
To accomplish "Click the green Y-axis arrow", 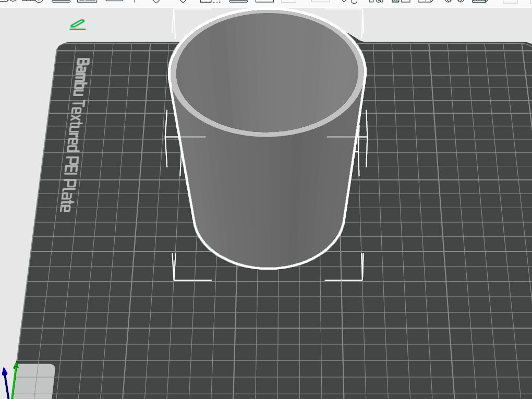I will [x=15, y=380].
